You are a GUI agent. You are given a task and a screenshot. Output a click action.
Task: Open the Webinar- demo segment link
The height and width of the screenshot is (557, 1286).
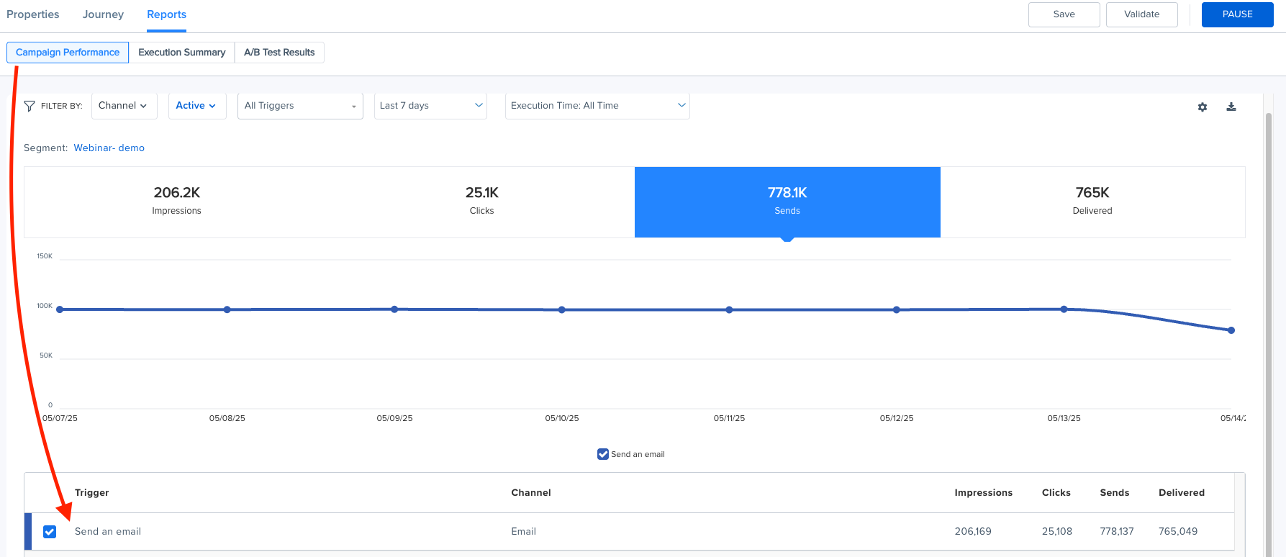[x=109, y=148]
